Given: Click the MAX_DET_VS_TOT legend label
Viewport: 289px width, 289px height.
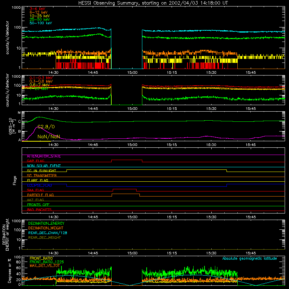Looking at the screenshot, I should tap(45, 266).
